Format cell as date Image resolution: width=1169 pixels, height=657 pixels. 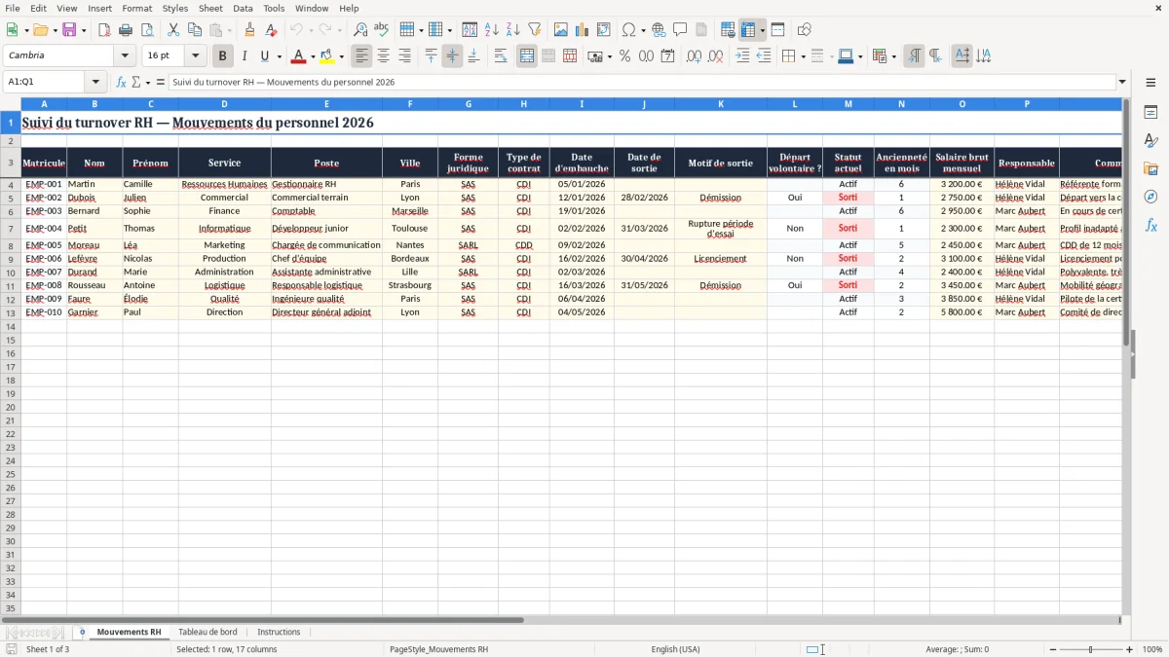coord(668,56)
